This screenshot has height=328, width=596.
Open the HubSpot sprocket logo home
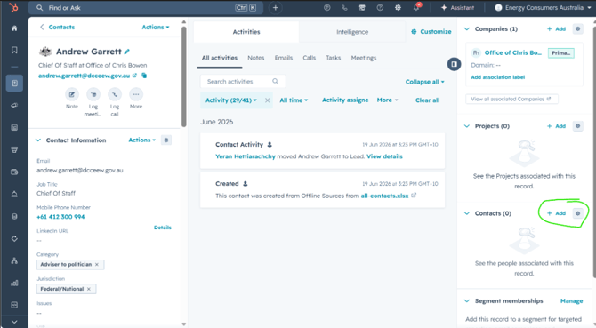13,8
